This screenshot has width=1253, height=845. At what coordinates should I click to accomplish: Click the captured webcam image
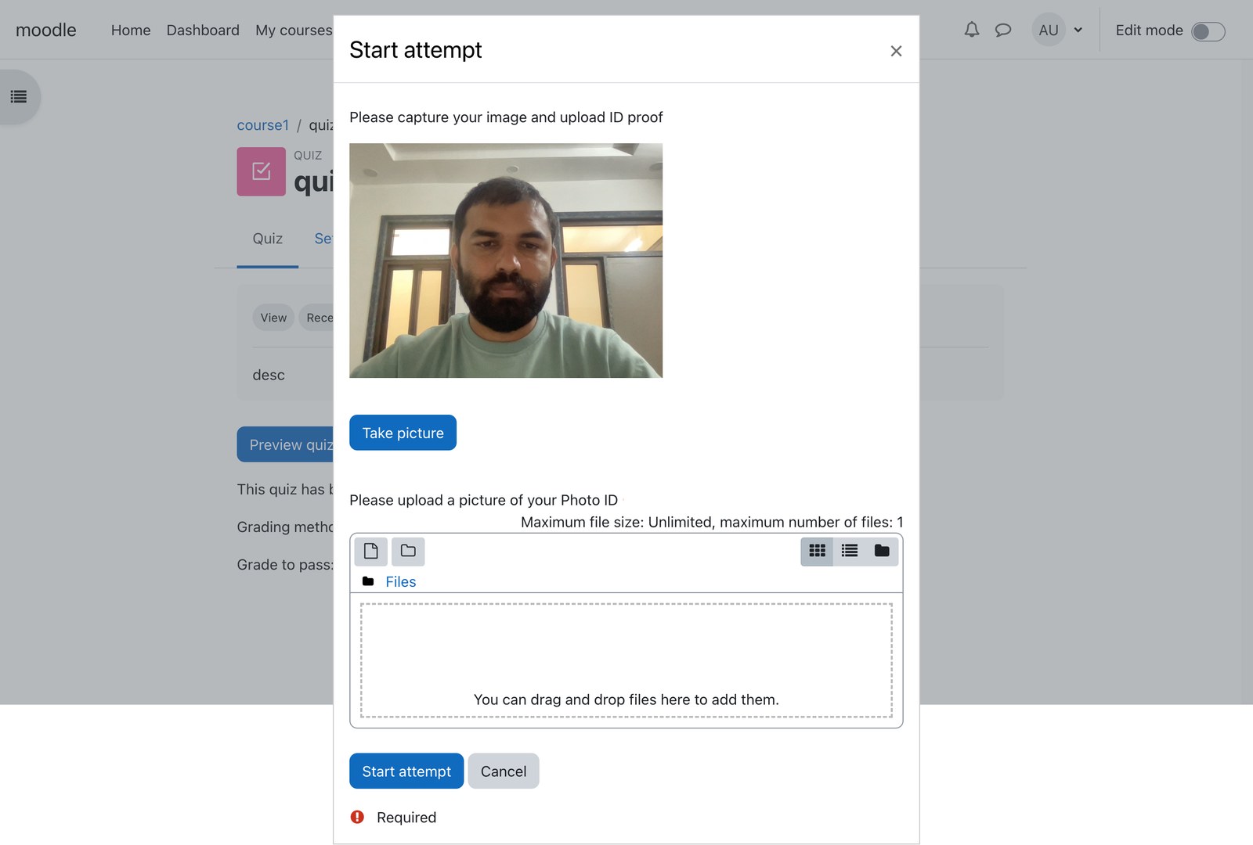point(506,261)
